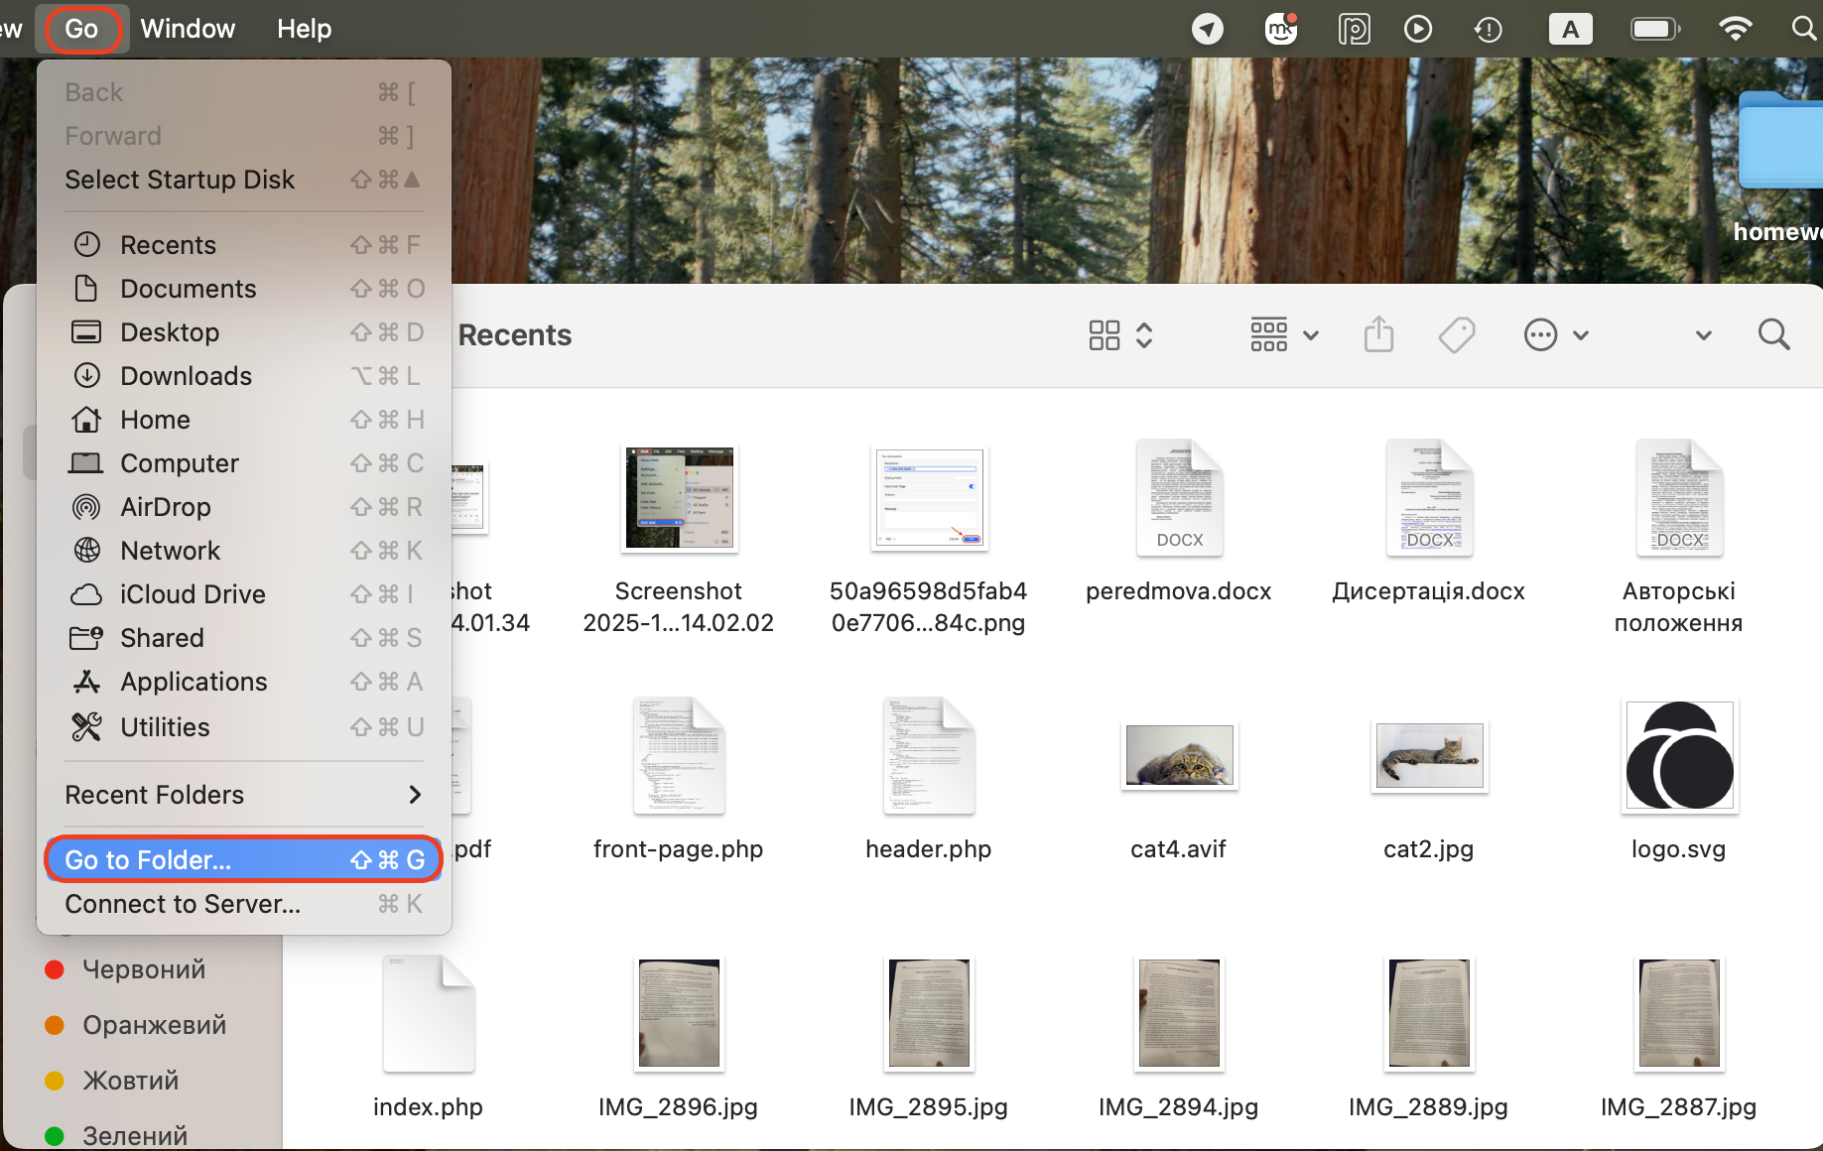Open the Share icon in Finder toolbar
The image size is (1823, 1151).
tap(1378, 334)
